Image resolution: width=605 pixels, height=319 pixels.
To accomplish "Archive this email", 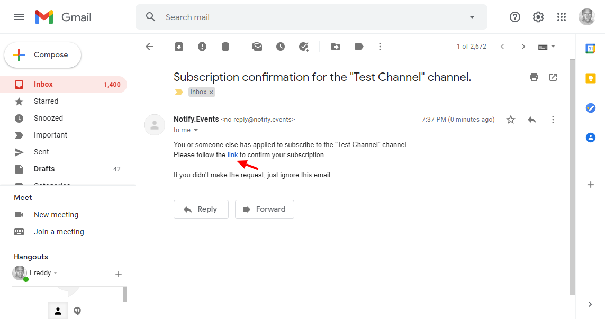I will pyautogui.click(x=179, y=47).
